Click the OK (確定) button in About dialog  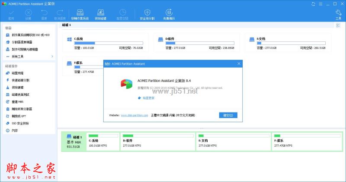(228, 115)
